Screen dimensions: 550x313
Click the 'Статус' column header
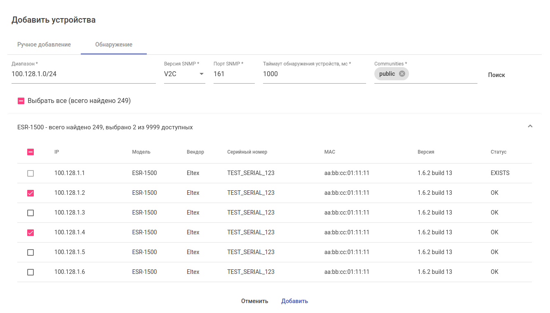click(x=498, y=152)
